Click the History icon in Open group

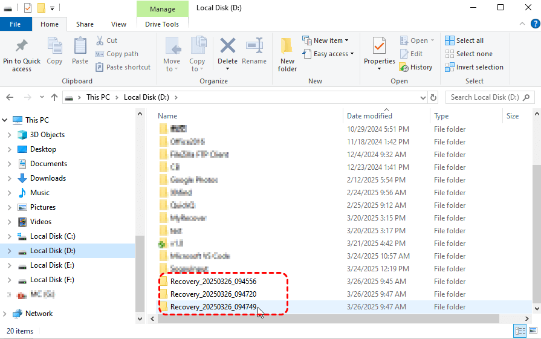pyautogui.click(x=416, y=67)
